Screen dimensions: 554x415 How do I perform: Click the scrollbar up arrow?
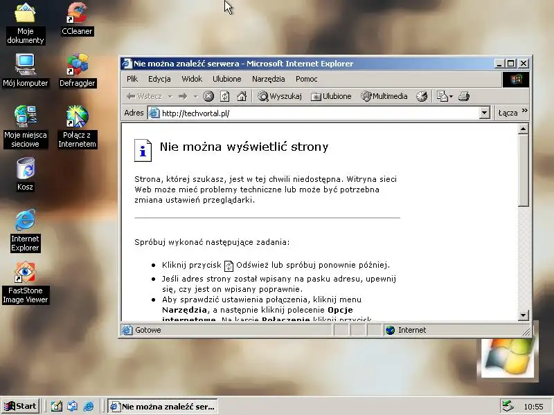pos(524,129)
